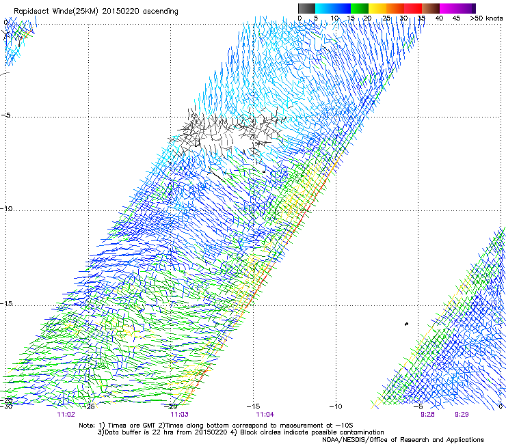Click the '9:29' pass time label
This screenshot has height=444, width=506.
(462, 415)
